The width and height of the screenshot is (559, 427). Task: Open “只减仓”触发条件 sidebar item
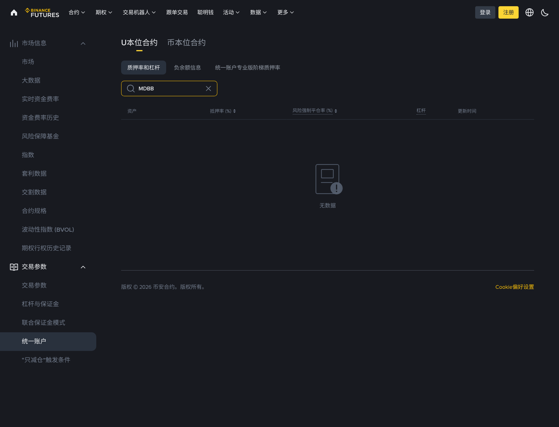[46, 360]
